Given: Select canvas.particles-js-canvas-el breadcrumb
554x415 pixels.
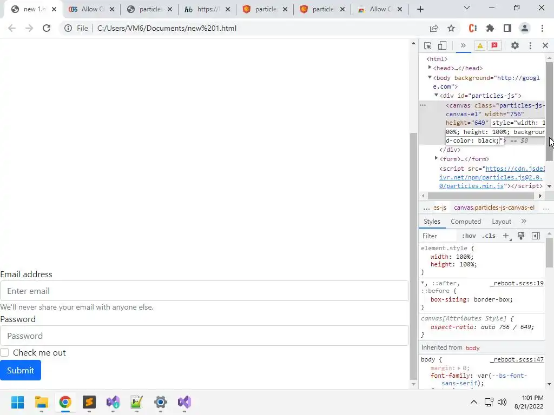Looking at the screenshot, I should (494, 207).
